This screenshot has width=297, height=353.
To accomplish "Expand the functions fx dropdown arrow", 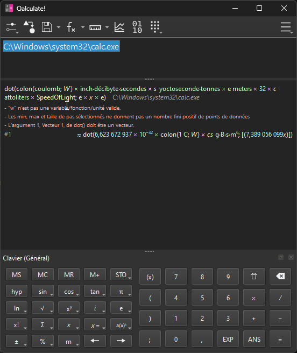I will (x=83, y=27).
